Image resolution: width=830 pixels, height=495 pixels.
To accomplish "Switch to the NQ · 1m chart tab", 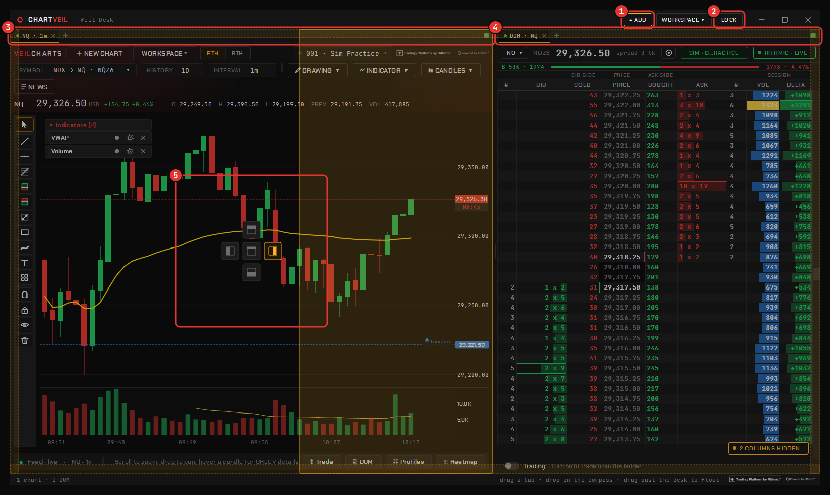I will point(34,36).
